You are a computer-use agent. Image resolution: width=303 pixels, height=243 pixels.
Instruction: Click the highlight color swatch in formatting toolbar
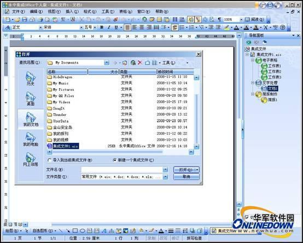[226, 27]
